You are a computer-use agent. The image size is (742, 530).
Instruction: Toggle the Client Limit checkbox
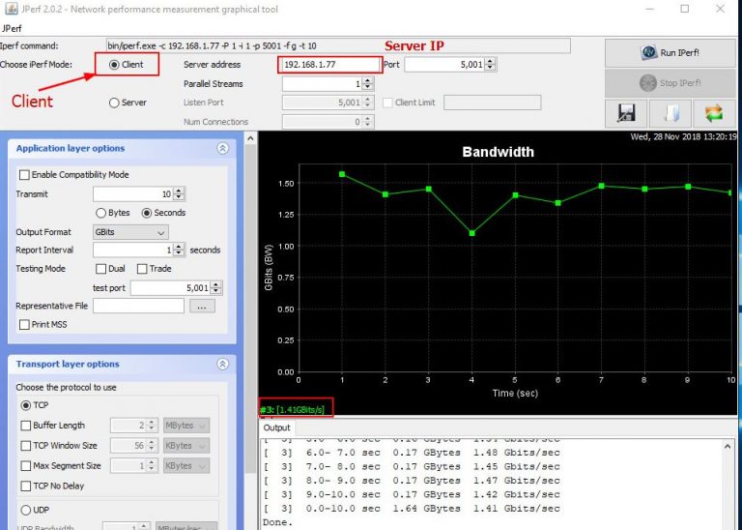387,103
